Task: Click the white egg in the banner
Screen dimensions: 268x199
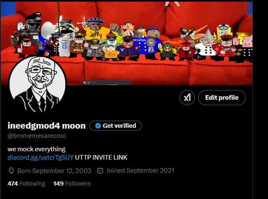Action: pyautogui.click(x=48, y=29)
